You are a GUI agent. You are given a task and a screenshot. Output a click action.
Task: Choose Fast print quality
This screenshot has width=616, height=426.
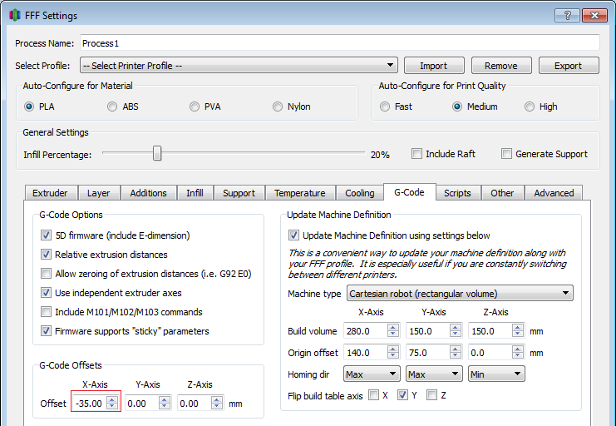point(385,106)
